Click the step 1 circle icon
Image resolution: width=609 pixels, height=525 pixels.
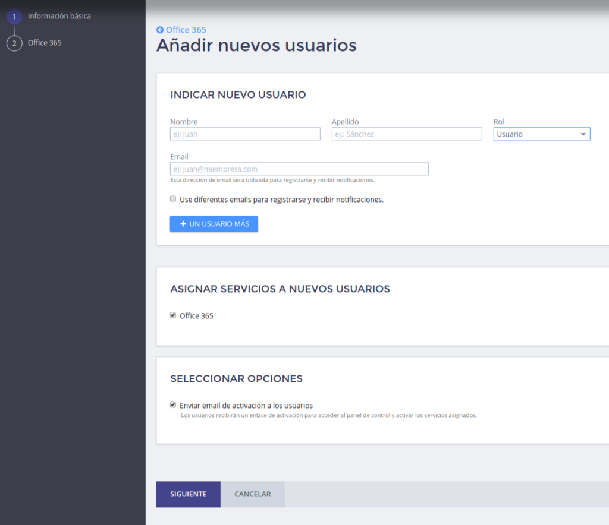coord(14,17)
